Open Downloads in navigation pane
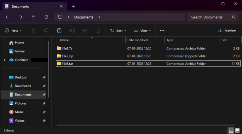Screen dimensions: 242x134 (23, 86)
